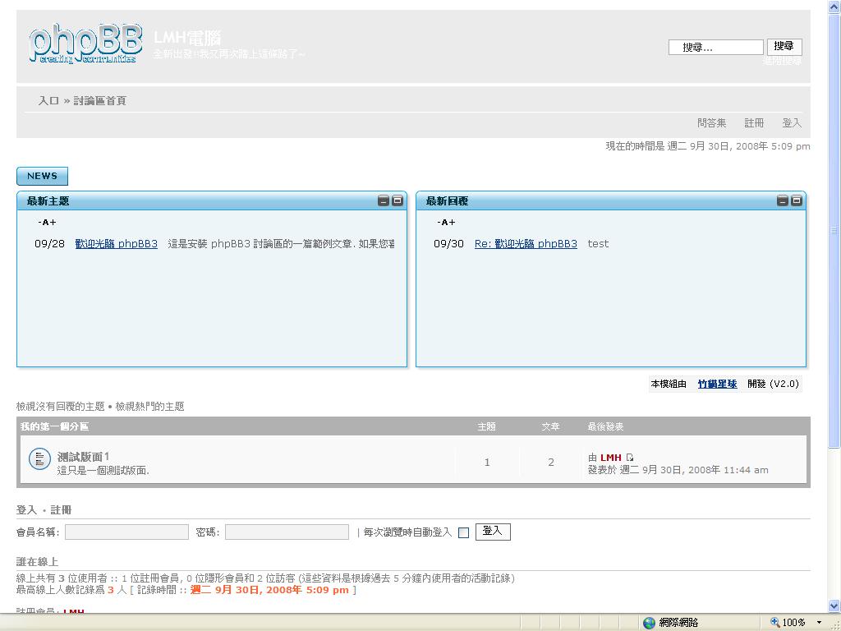Open 檢視熱門的主題 link
This screenshot has width=841, height=631.
point(149,406)
